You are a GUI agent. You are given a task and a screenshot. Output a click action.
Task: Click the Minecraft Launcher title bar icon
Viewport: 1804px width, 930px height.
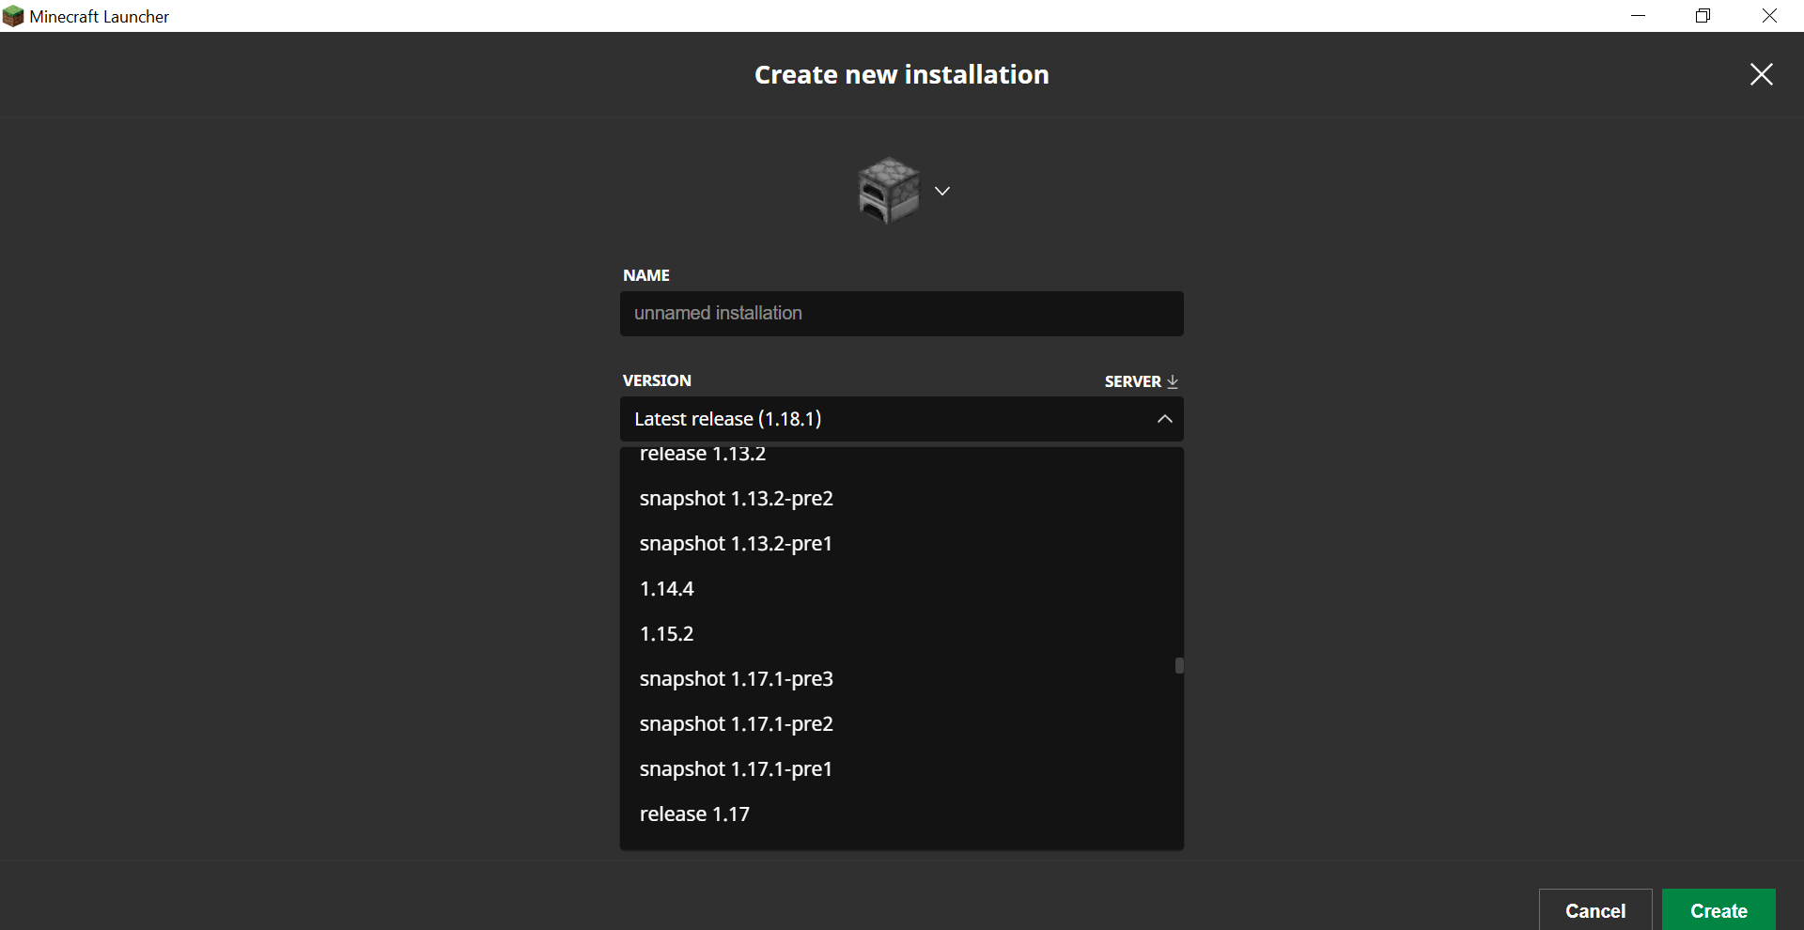pos(13,16)
